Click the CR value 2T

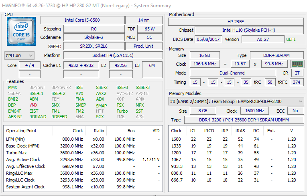click(297, 73)
